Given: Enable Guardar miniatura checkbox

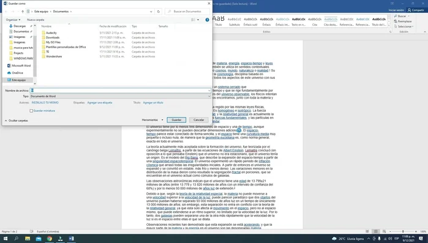Looking at the screenshot, I should [x=31, y=111].
